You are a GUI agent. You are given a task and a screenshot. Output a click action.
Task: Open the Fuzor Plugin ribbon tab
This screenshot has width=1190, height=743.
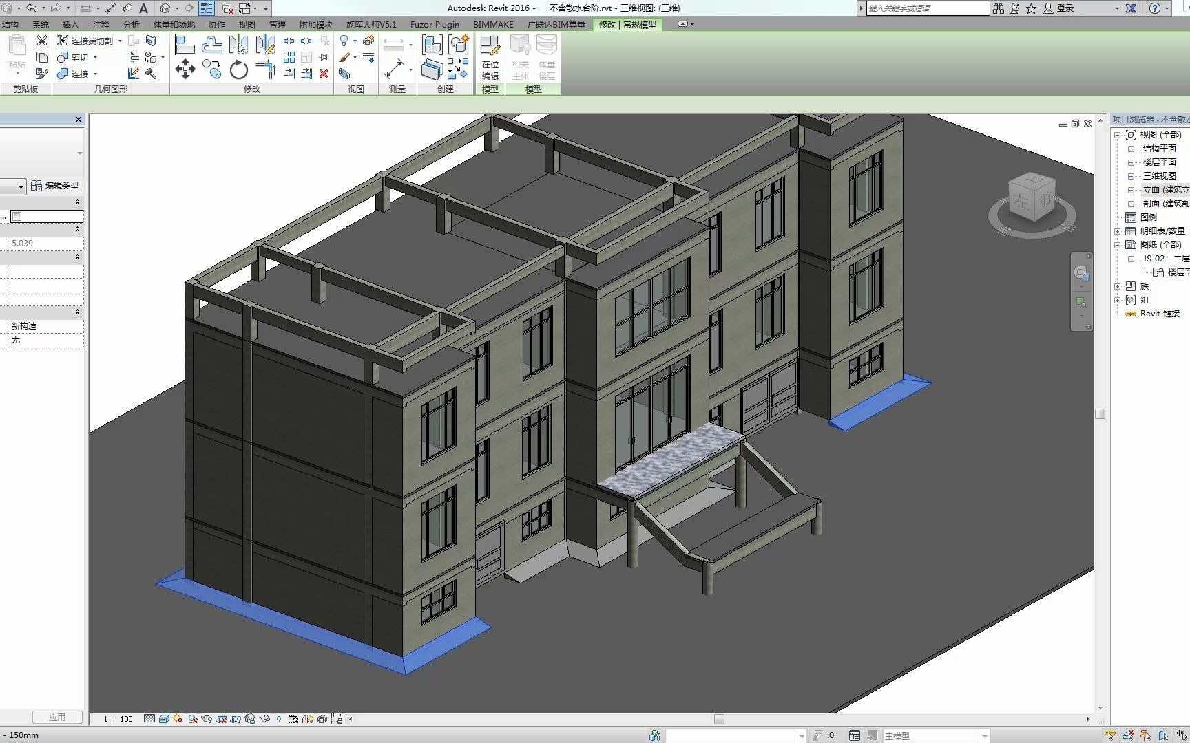point(435,24)
